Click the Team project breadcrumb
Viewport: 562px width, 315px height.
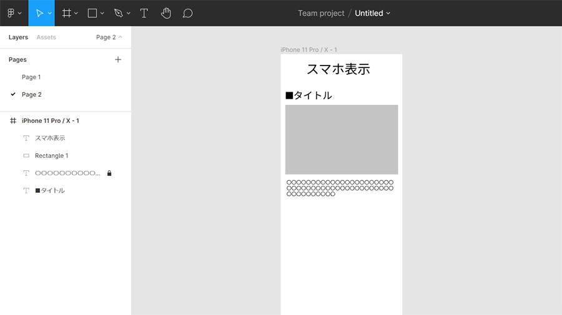[x=321, y=13]
